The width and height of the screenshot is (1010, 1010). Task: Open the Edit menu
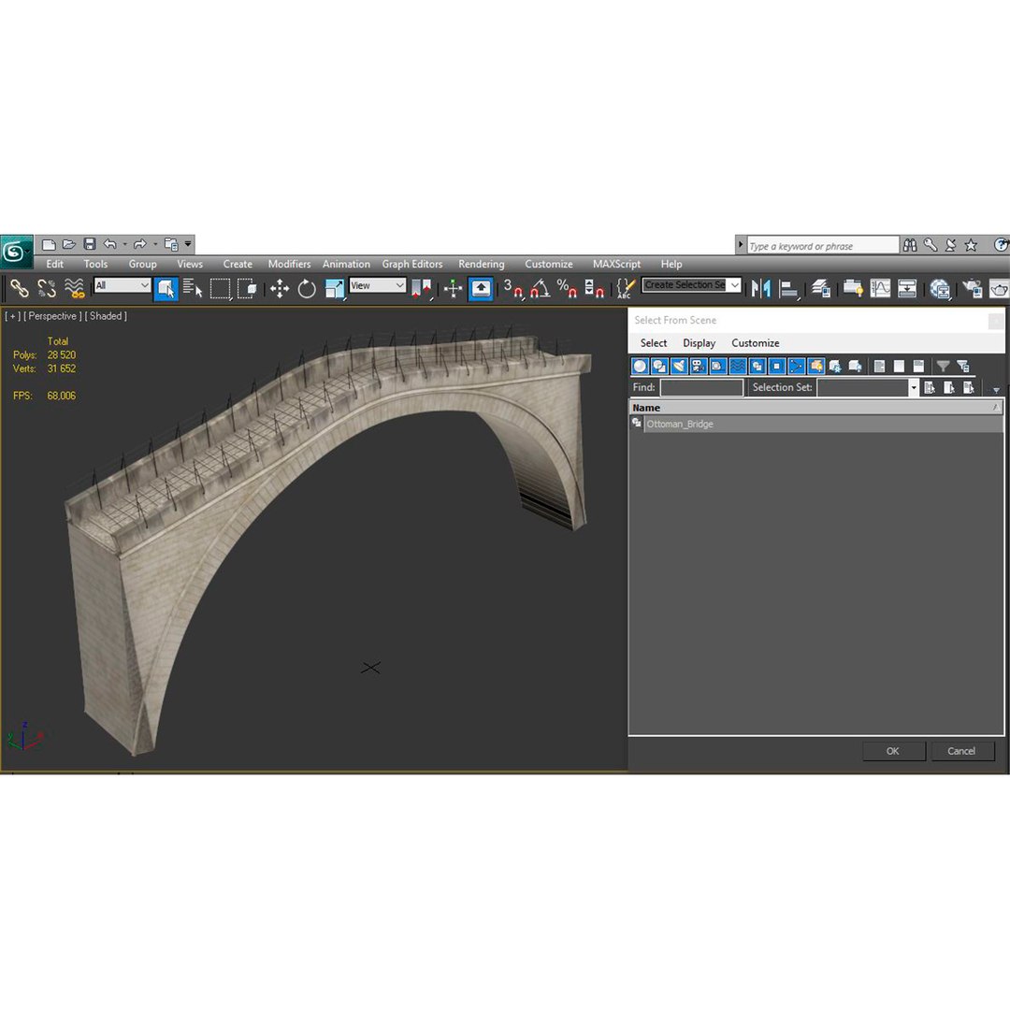(55, 264)
